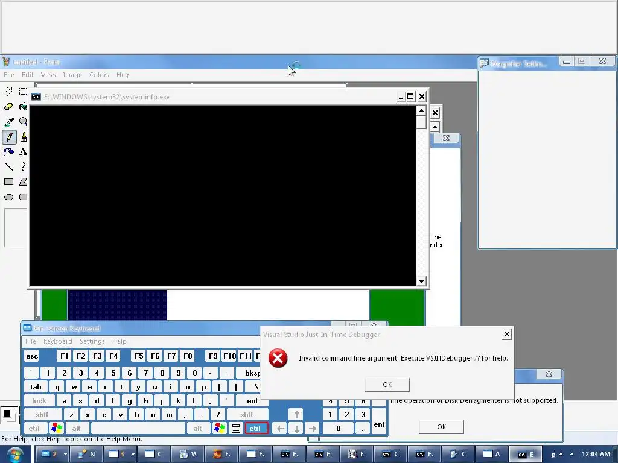
Task: Choose the Fill With Color bucket tool
Action: pyautogui.click(x=23, y=107)
